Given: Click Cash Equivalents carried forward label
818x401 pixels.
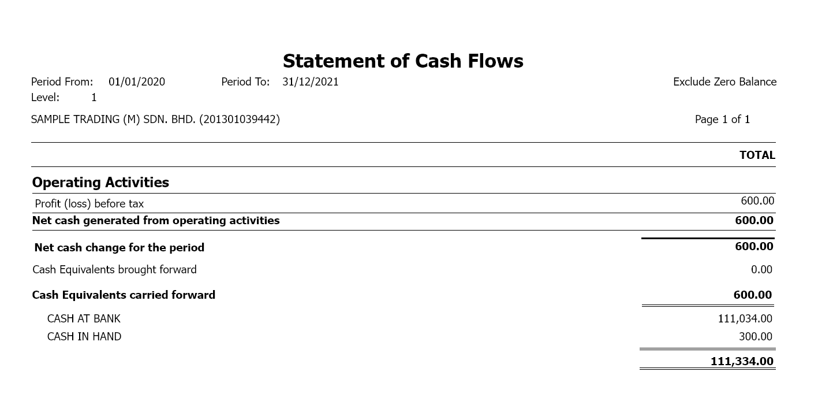Looking at the screenshot, I should tap(124, 295).
